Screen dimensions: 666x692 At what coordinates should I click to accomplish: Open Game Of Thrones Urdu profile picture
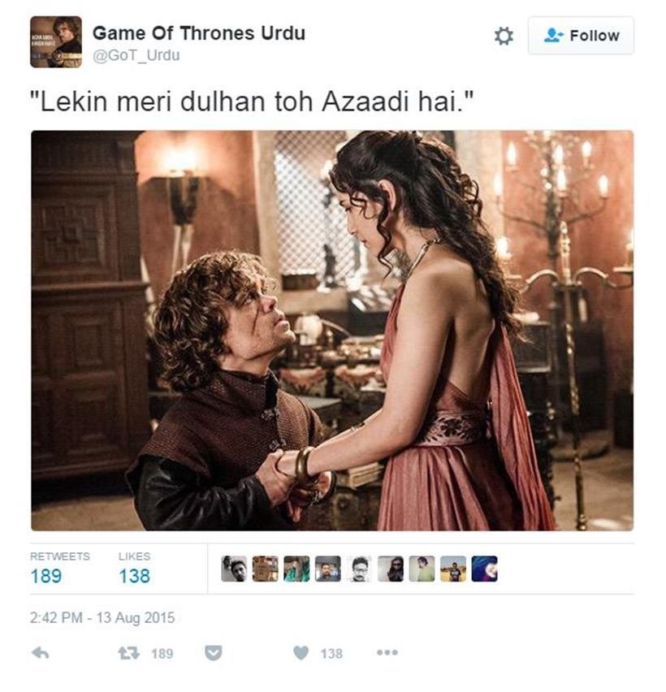coord(55,42)
